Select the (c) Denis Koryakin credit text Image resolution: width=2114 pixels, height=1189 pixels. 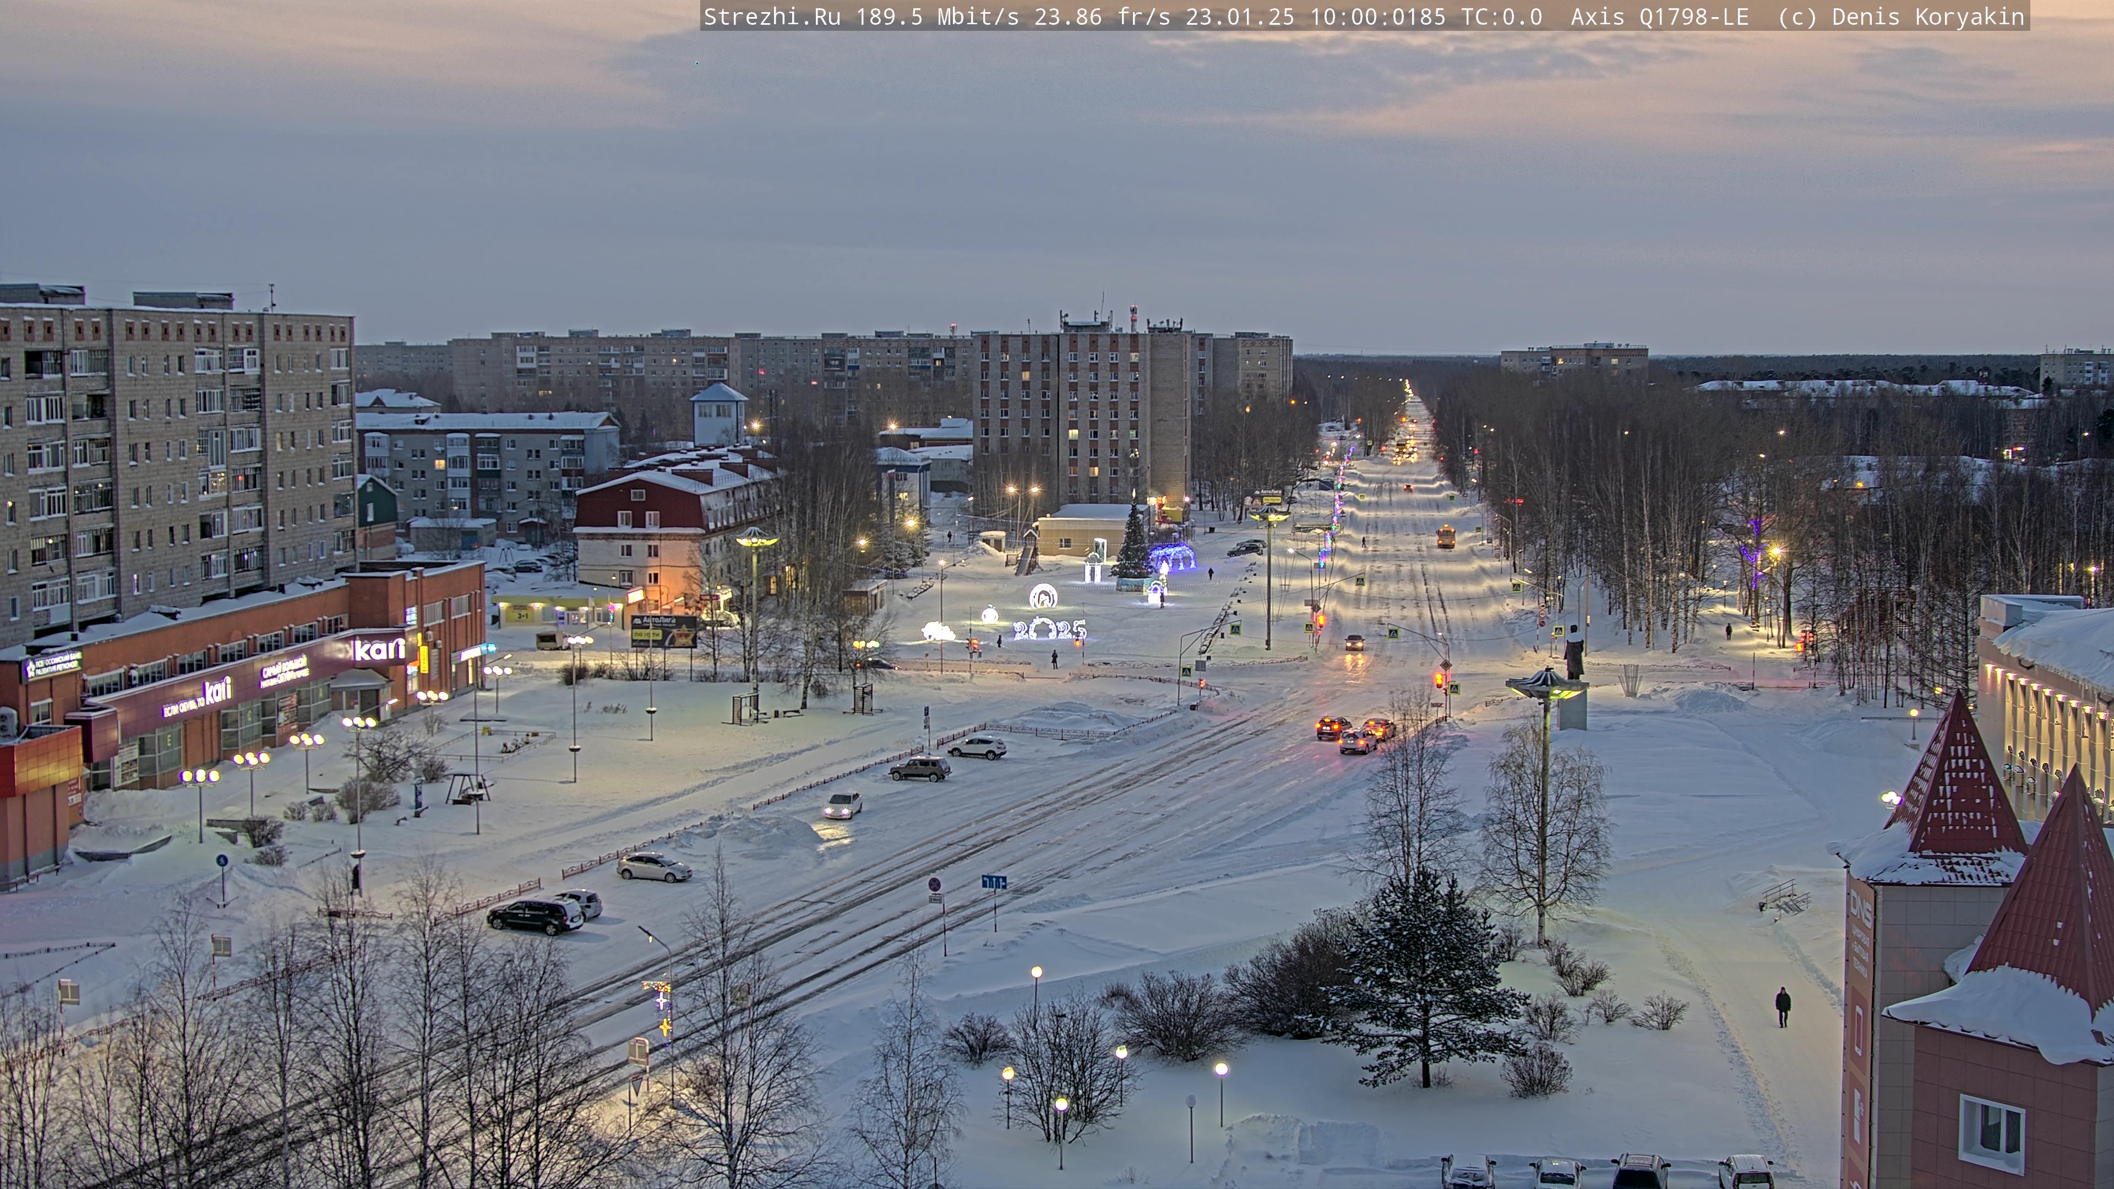click(x=1901, y=17)
